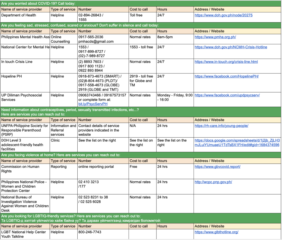This screenshot has height=240, width=282.
Task: Click the 'Free' cost cell
Action: (x=142, y=171)
